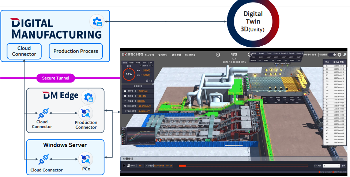The width and height of the screenshot is (350, 177).
Task: Click the 선택 button in replay bar
Action: (x=343, y=166)
